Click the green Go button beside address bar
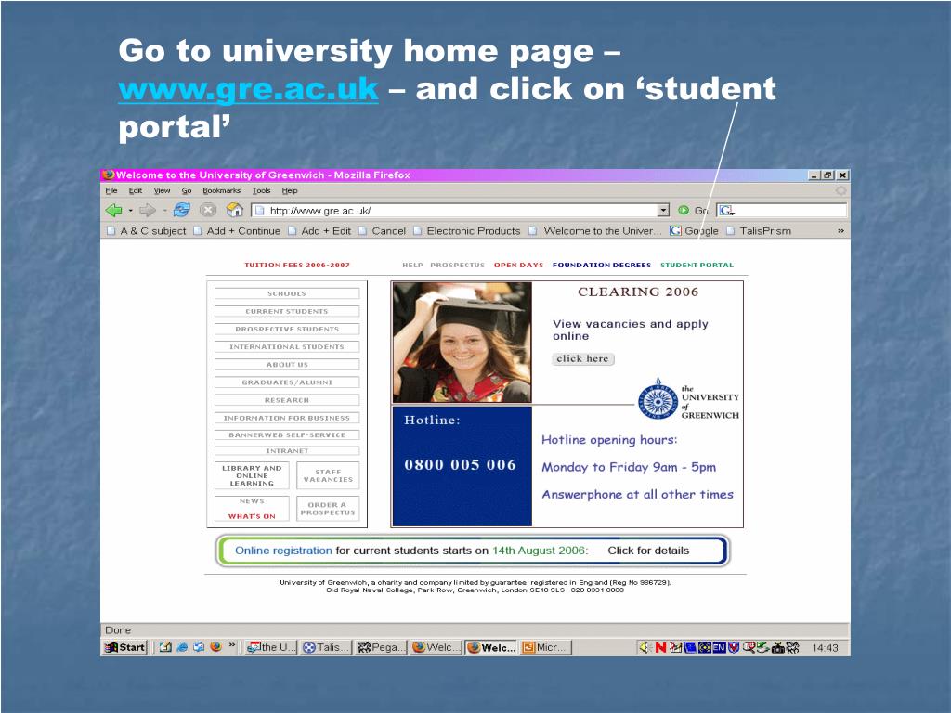Image resolution: width=951 pixels, height=713 pixels. 693,211
